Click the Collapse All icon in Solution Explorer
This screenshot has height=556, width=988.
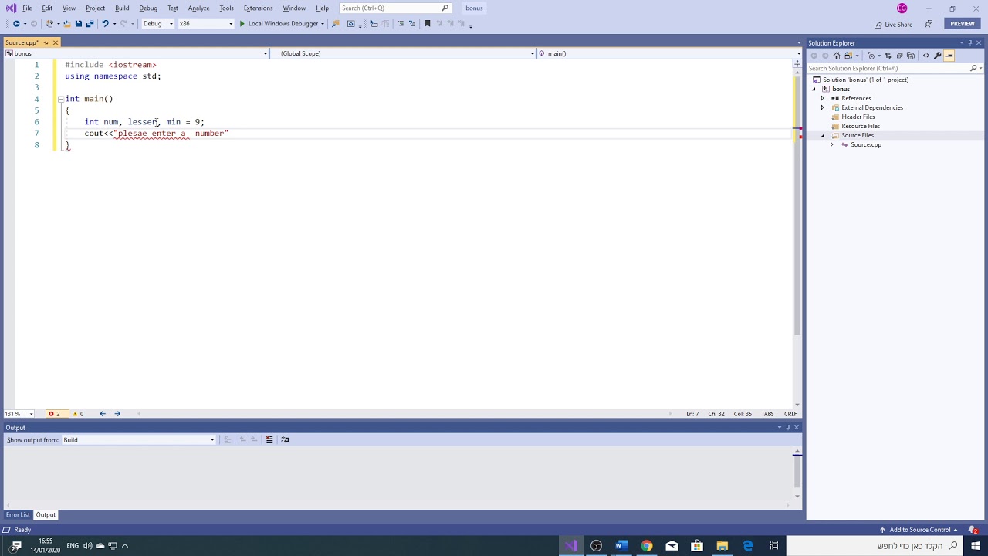coord(899,56)
